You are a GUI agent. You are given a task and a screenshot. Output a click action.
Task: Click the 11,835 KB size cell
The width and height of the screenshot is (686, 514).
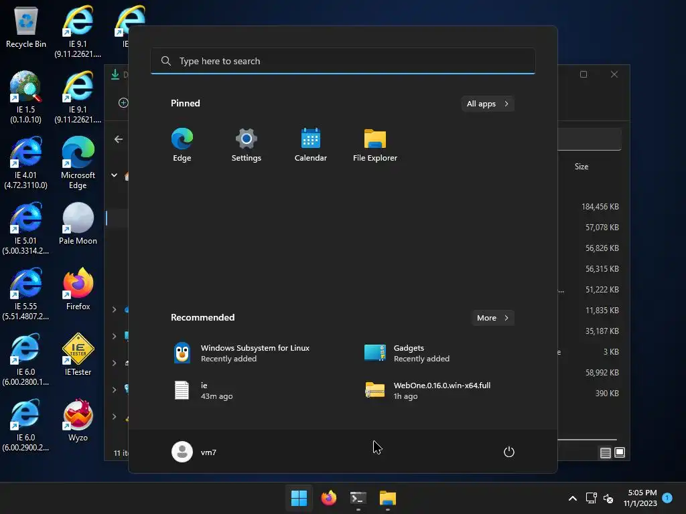(x=602, y=311)
